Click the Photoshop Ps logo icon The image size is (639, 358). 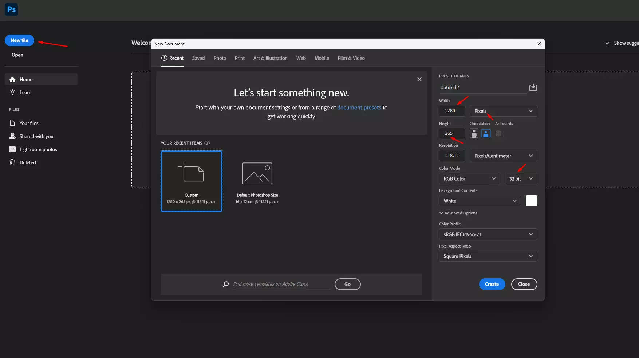point(11,9)
